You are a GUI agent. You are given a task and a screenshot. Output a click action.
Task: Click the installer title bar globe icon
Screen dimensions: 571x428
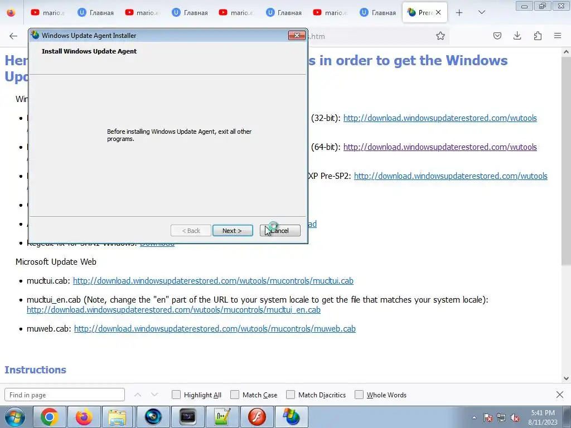point(35,35)
